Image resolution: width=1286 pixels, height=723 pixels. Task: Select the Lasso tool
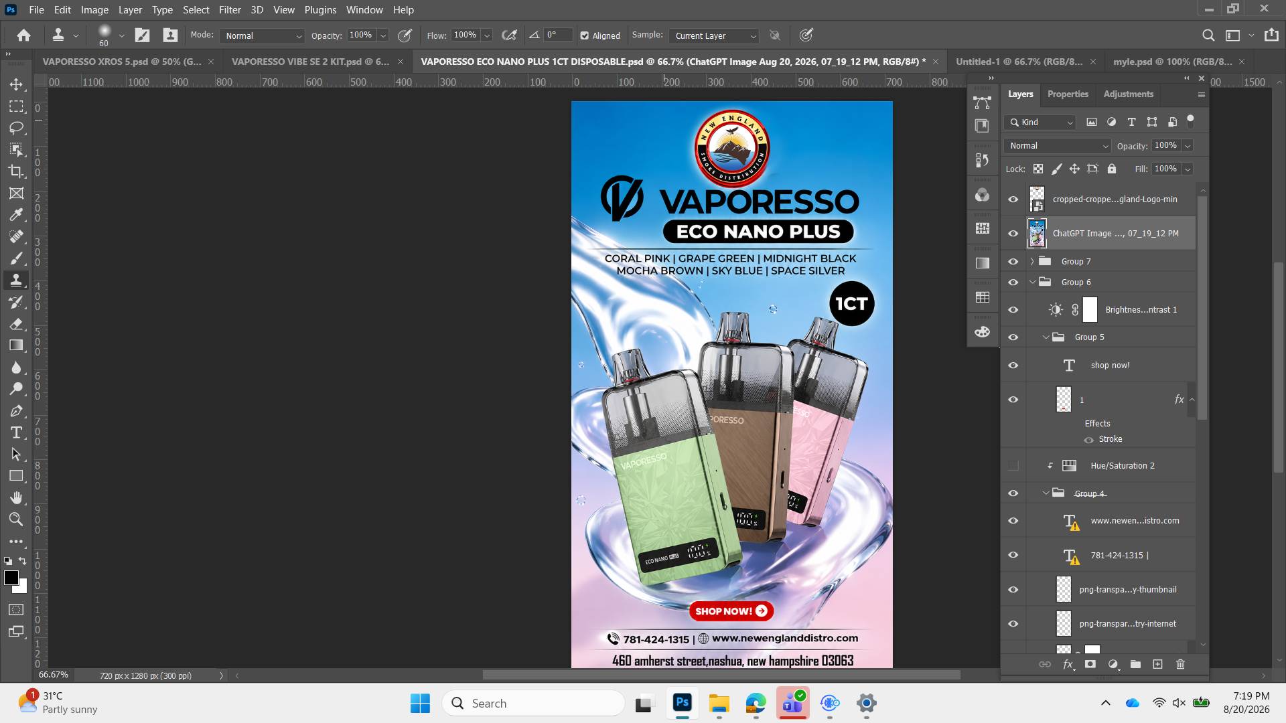click(16, 128)
